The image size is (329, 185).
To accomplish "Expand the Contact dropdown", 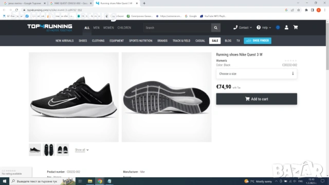I will [x=243, y=27].
